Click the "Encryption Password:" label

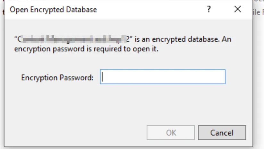point(57,78)
